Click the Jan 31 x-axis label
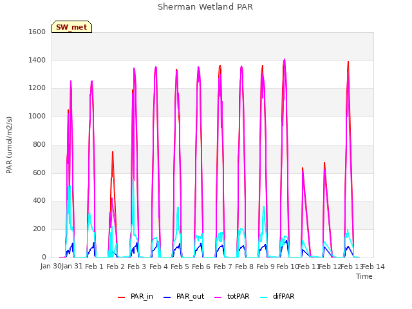Screen dimensions: 412x309 click(x=72, y=267)
